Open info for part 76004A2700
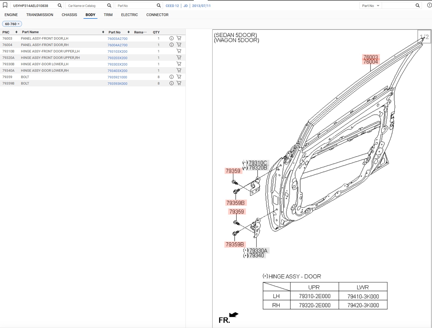Image resolution: width=432 pixels, height=328 pixels. click(x=172, y=45)
